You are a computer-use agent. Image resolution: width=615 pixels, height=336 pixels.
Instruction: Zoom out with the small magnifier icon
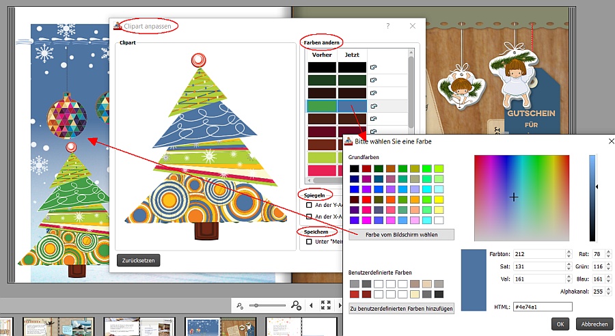tap(240, 305)
